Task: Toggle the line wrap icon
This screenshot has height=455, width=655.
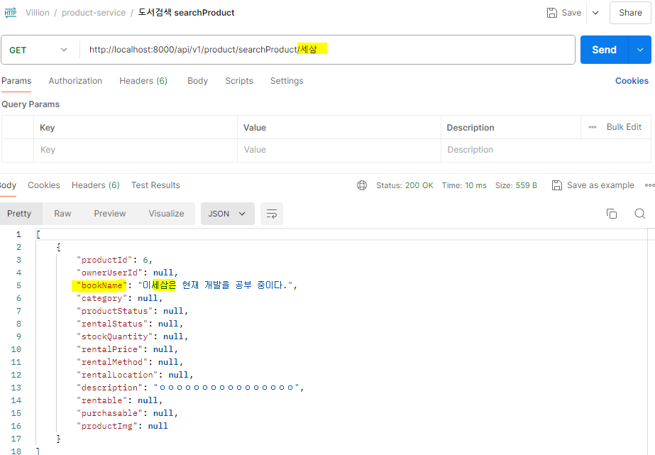Action: (x=272, y=214)
